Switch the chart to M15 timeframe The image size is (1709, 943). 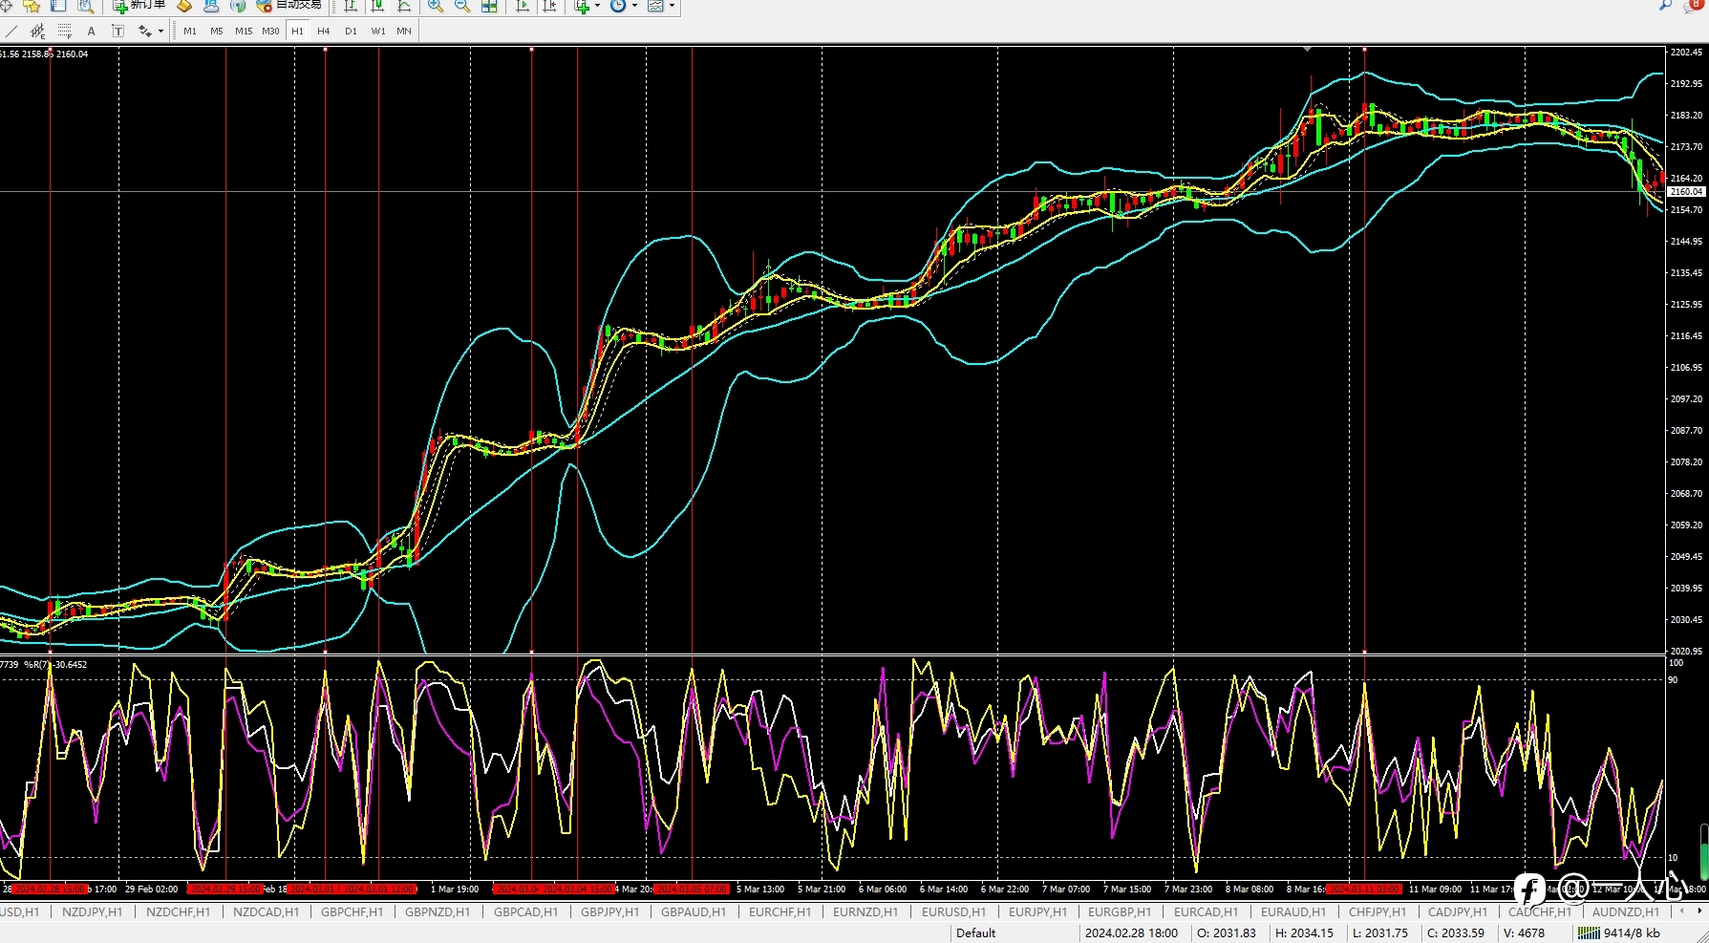click(244, 32)
